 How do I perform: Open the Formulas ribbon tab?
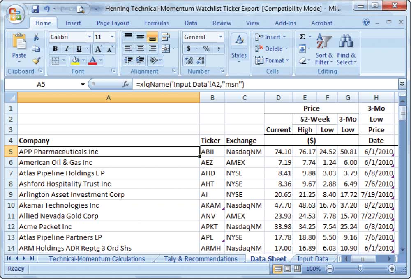pyautogui.click(x=156, y=23)
